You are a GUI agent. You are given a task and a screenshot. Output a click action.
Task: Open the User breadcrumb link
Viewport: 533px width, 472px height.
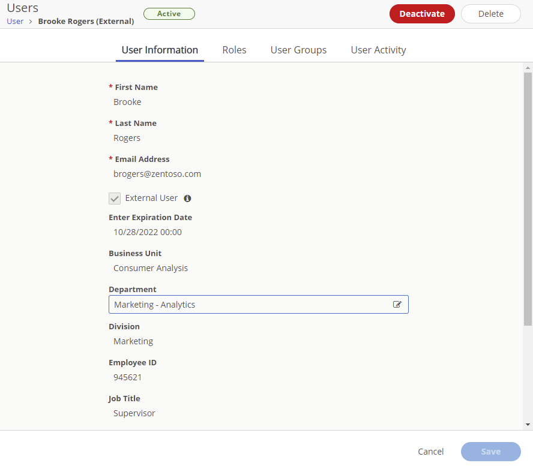pyautogui.click(x=15, y=21)
